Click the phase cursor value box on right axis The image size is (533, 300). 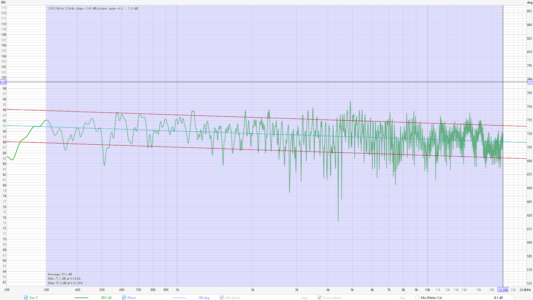tap(531, 82)
